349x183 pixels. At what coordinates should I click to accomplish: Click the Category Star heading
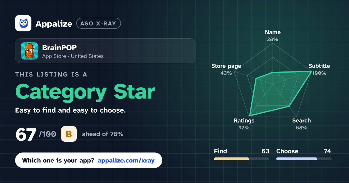[85, 92]
